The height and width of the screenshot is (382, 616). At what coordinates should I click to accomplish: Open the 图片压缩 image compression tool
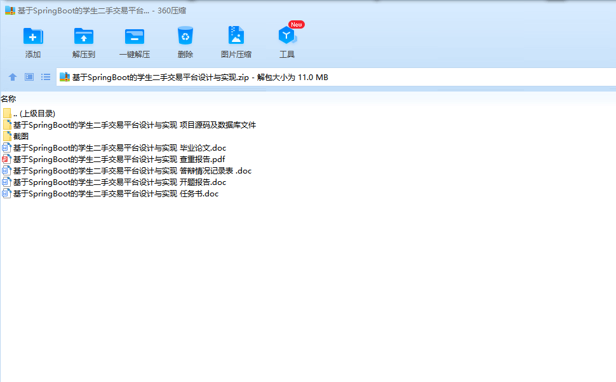pos(236,36)
